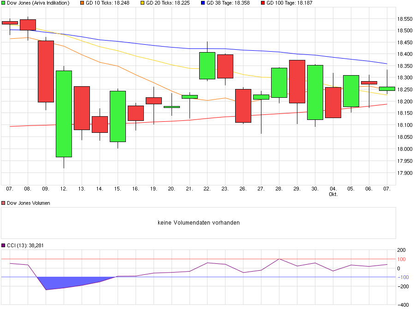The height and width of the screenshot is (309, 415).
Task: Click the price axis value '18.300'
Action: click(405, 77)
